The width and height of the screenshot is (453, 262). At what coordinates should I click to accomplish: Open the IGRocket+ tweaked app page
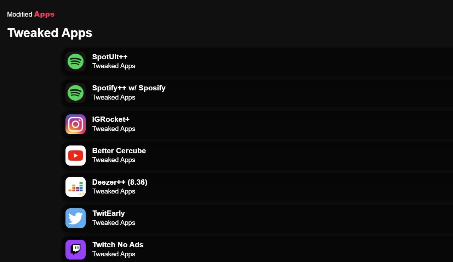(111, 119)
